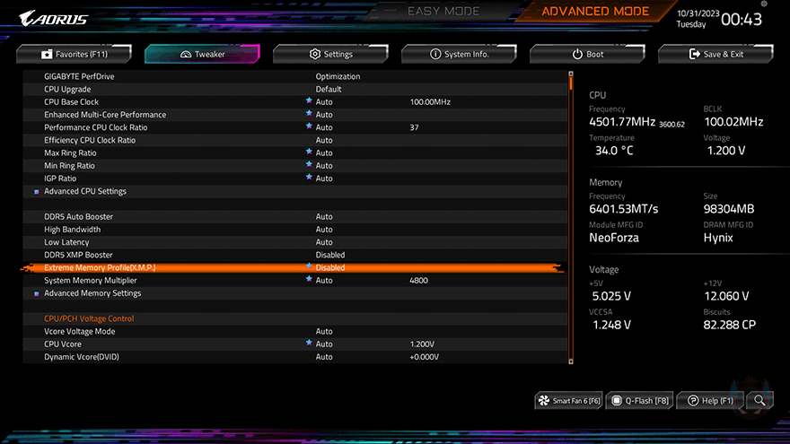Open GIGABYTE PerfDrive Optimization option
Viewport: 790px width, 444px height.
[338, 76]
